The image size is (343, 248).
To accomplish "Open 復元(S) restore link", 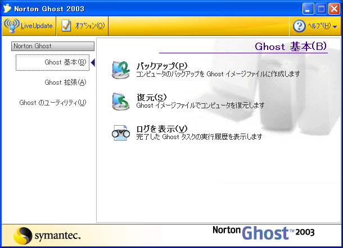I will [x=152, y=98].
